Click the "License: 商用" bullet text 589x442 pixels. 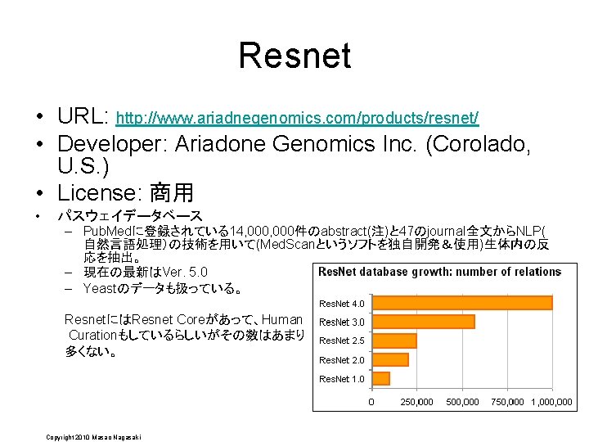pyautogui.click(x=125, y=192)
